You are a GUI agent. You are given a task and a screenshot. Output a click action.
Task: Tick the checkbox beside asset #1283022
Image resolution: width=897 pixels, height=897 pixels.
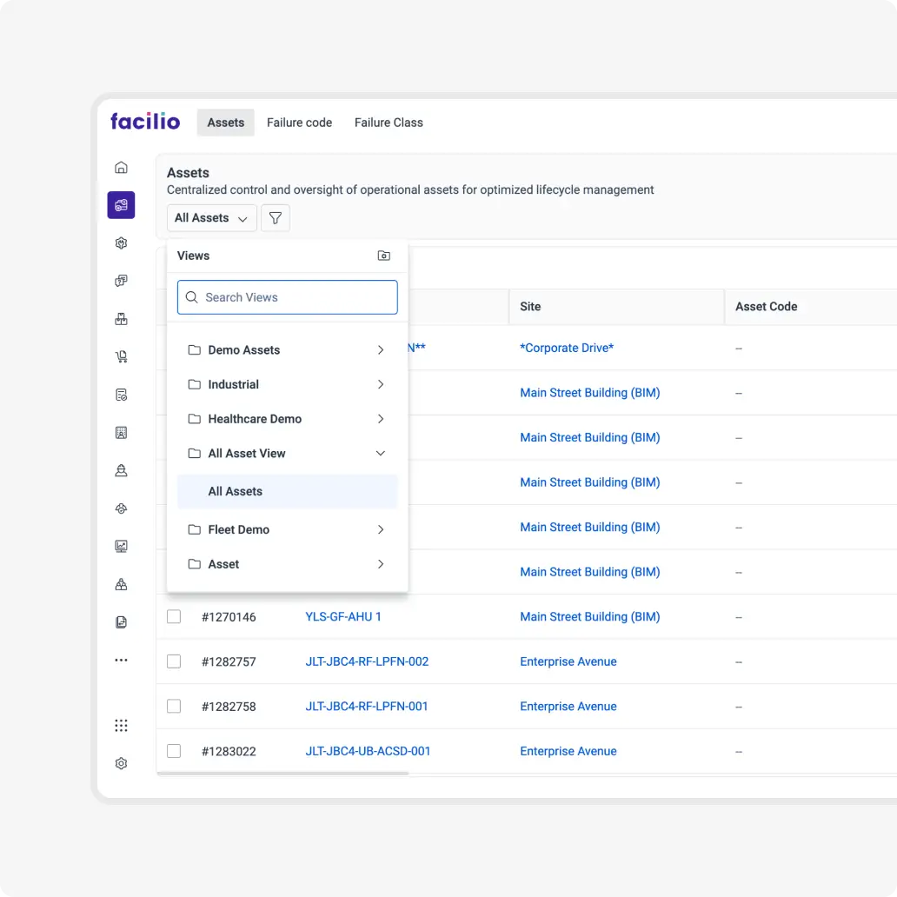pos(173,750)
